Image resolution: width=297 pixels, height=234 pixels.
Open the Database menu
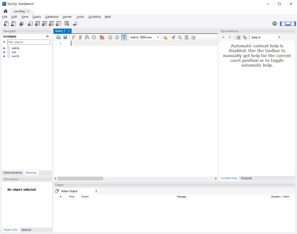tap(52, 17)
